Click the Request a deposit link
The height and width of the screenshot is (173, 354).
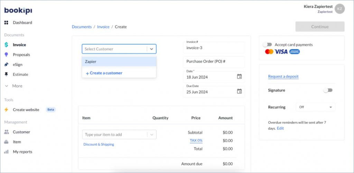click(x=283, y=77)
